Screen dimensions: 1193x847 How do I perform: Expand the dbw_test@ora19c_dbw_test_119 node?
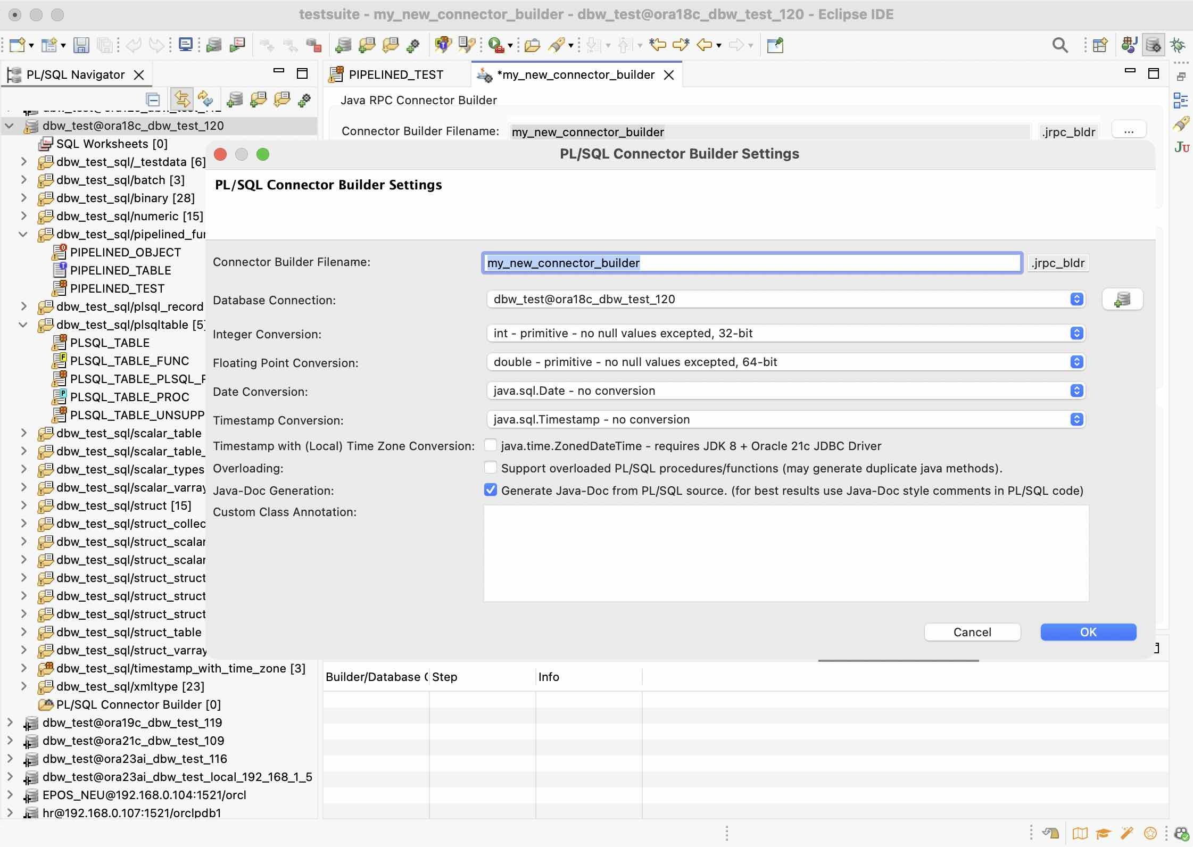pyautogui.click(x=10, y=723)
